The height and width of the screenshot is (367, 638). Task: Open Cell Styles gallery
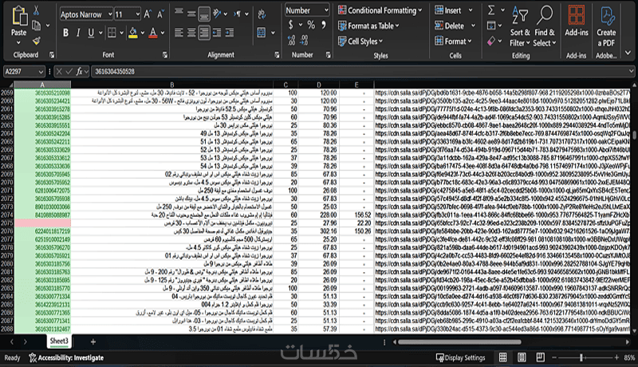(360, 41)
